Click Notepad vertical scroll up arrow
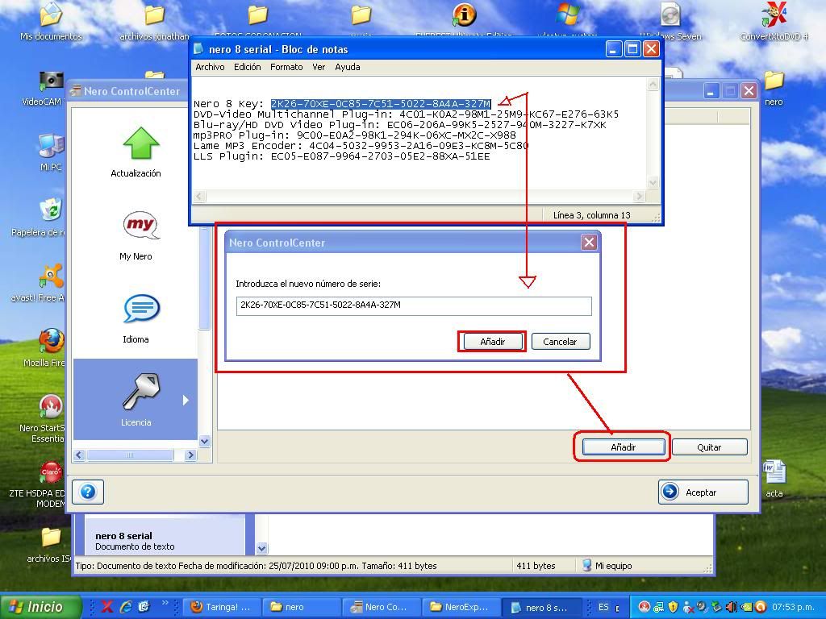Screen dimensions: 826x619 (x=653, y=85)
